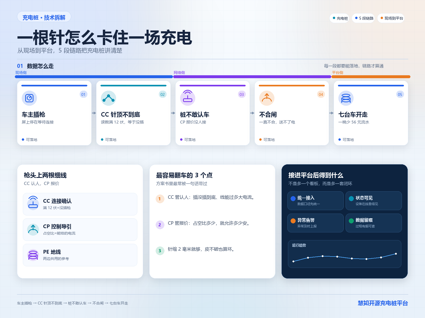
Task: Click the orange number 1 badge before CC 管认人
Action: point(160,199)
